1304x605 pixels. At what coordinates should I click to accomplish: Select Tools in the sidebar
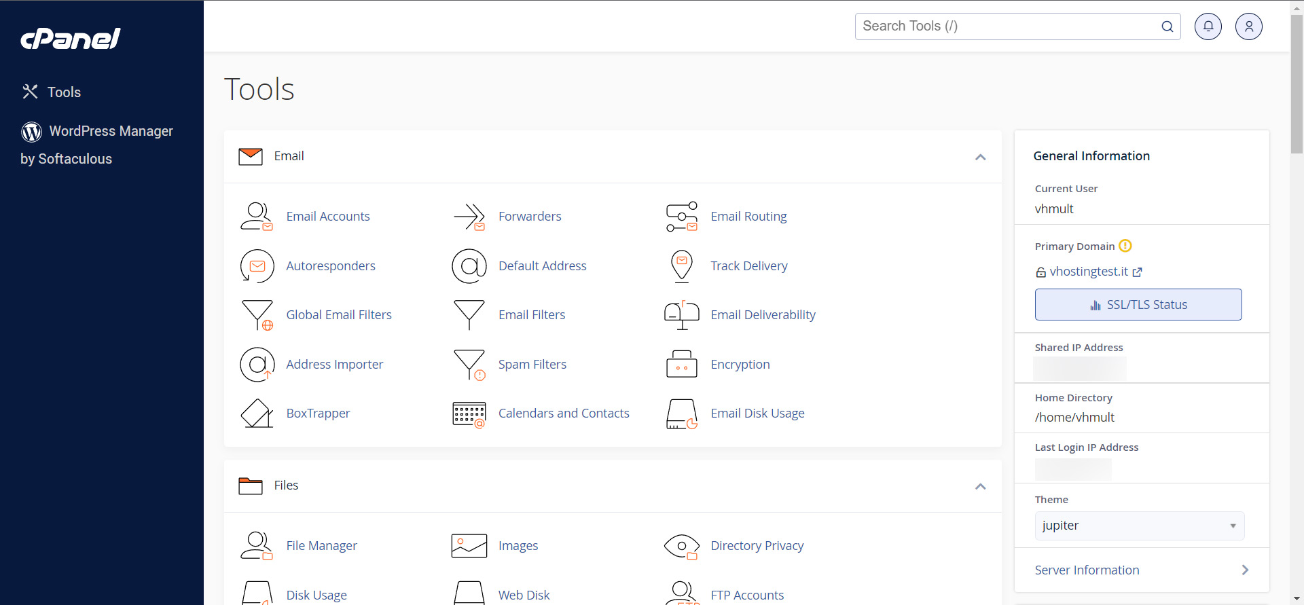52,92
